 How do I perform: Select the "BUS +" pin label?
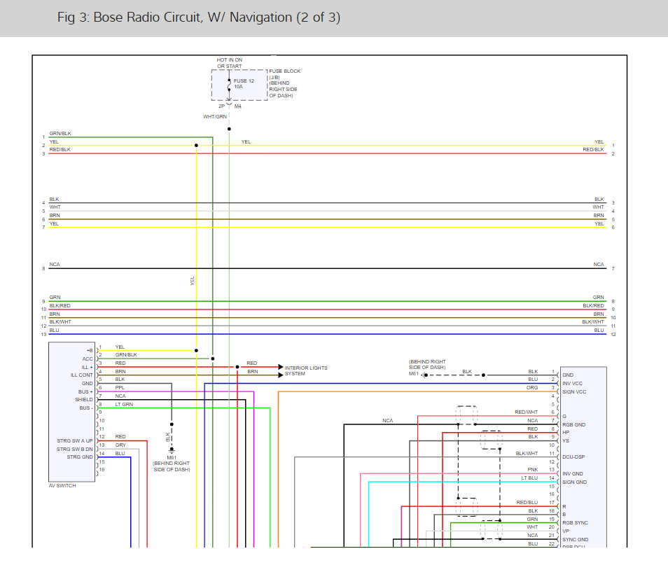tap(85, 392)
